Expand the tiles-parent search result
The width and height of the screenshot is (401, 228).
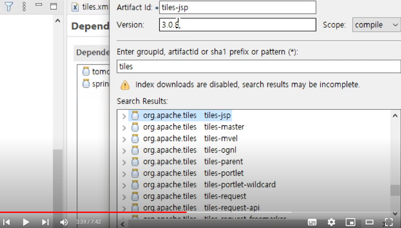(x=124, y=162)
